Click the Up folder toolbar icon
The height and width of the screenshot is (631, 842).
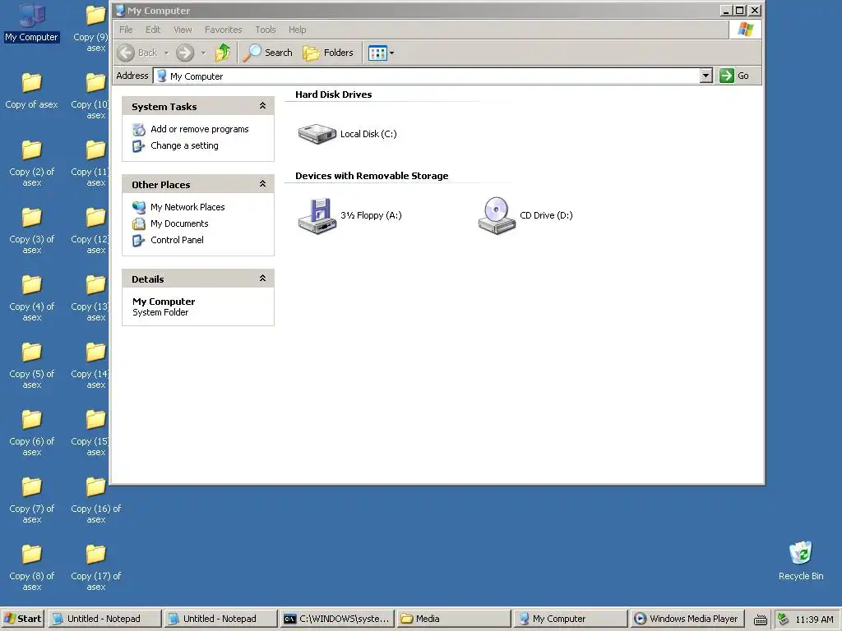pyautogui.click(x=222, y=53)
